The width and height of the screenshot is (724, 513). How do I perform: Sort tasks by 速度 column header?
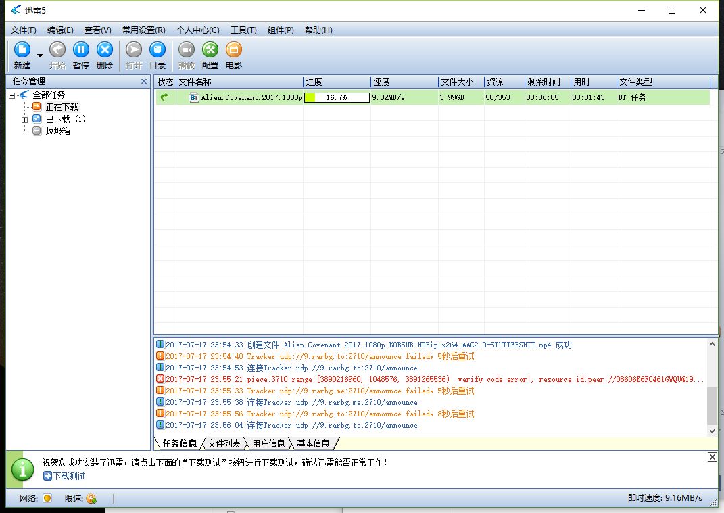(404, 82)
